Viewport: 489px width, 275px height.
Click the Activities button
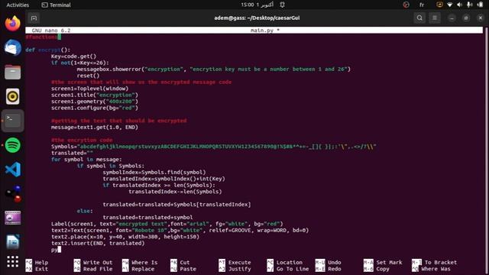coord(18,5)
